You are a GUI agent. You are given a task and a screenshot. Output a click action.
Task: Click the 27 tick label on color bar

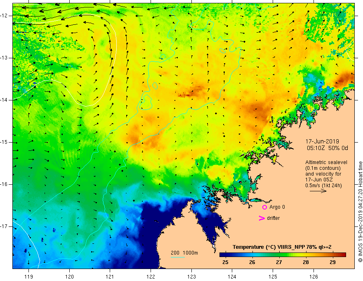279,262
